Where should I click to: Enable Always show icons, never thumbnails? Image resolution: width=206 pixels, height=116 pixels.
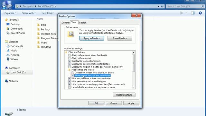(70, 55)
